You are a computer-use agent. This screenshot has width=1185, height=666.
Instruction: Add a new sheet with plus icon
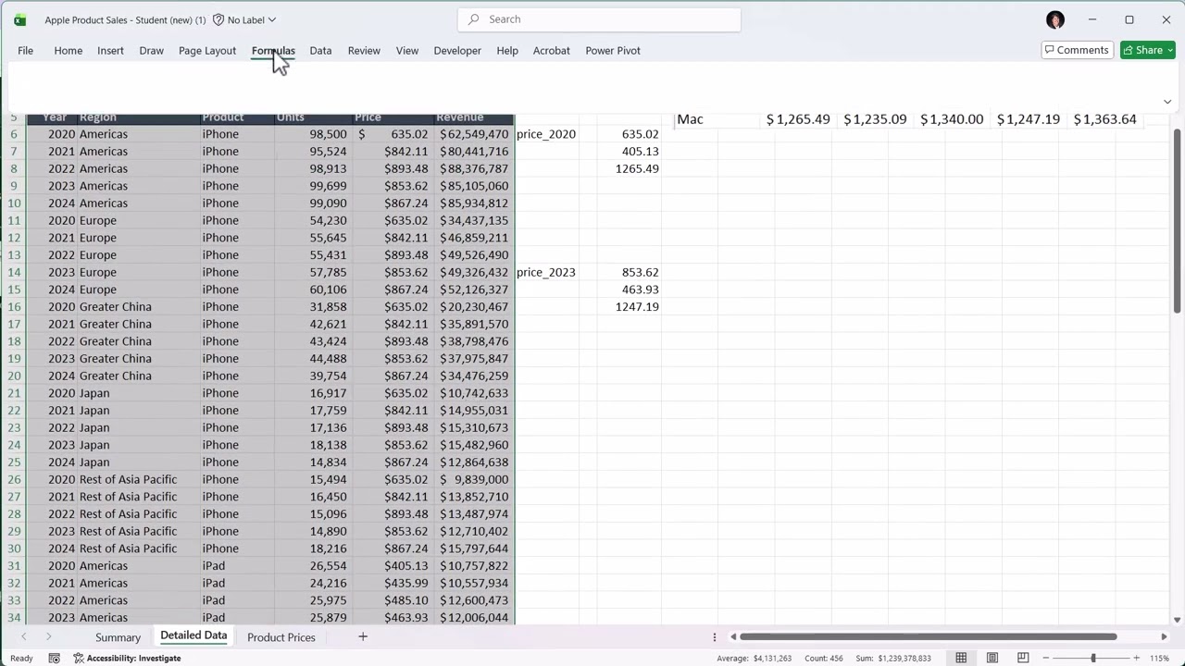363,636
